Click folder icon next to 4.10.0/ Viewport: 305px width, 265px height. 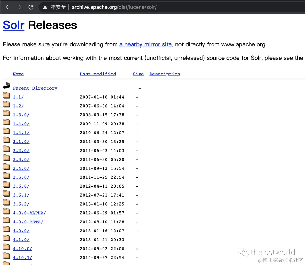point(6,247)
